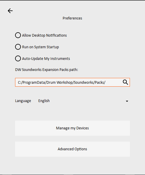Browse for folder with the magnifier icon

pyautogui.click(x=125, y=82)
